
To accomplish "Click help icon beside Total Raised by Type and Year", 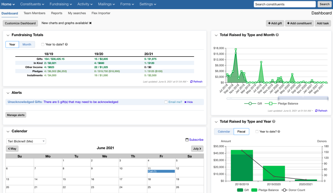I will coord(274,121).
